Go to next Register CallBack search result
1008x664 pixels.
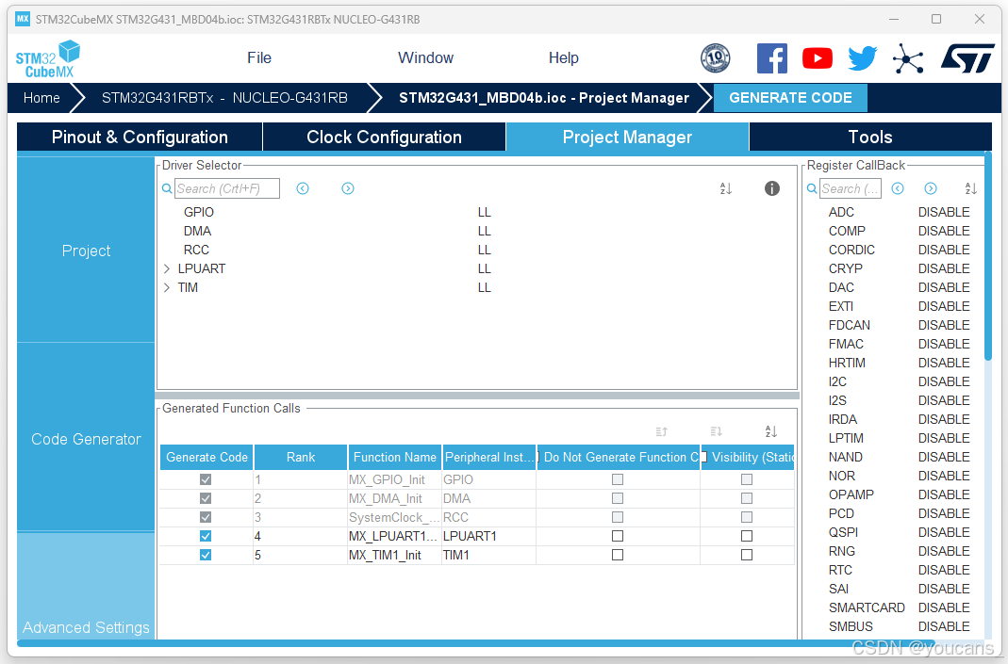[x=931, y=188]
